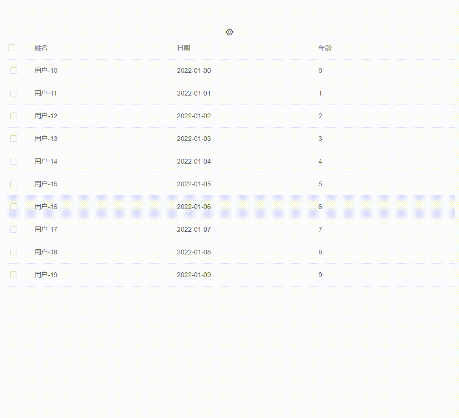
Task: Select the name cell 用户-12
Action: (x=46, y=116)
